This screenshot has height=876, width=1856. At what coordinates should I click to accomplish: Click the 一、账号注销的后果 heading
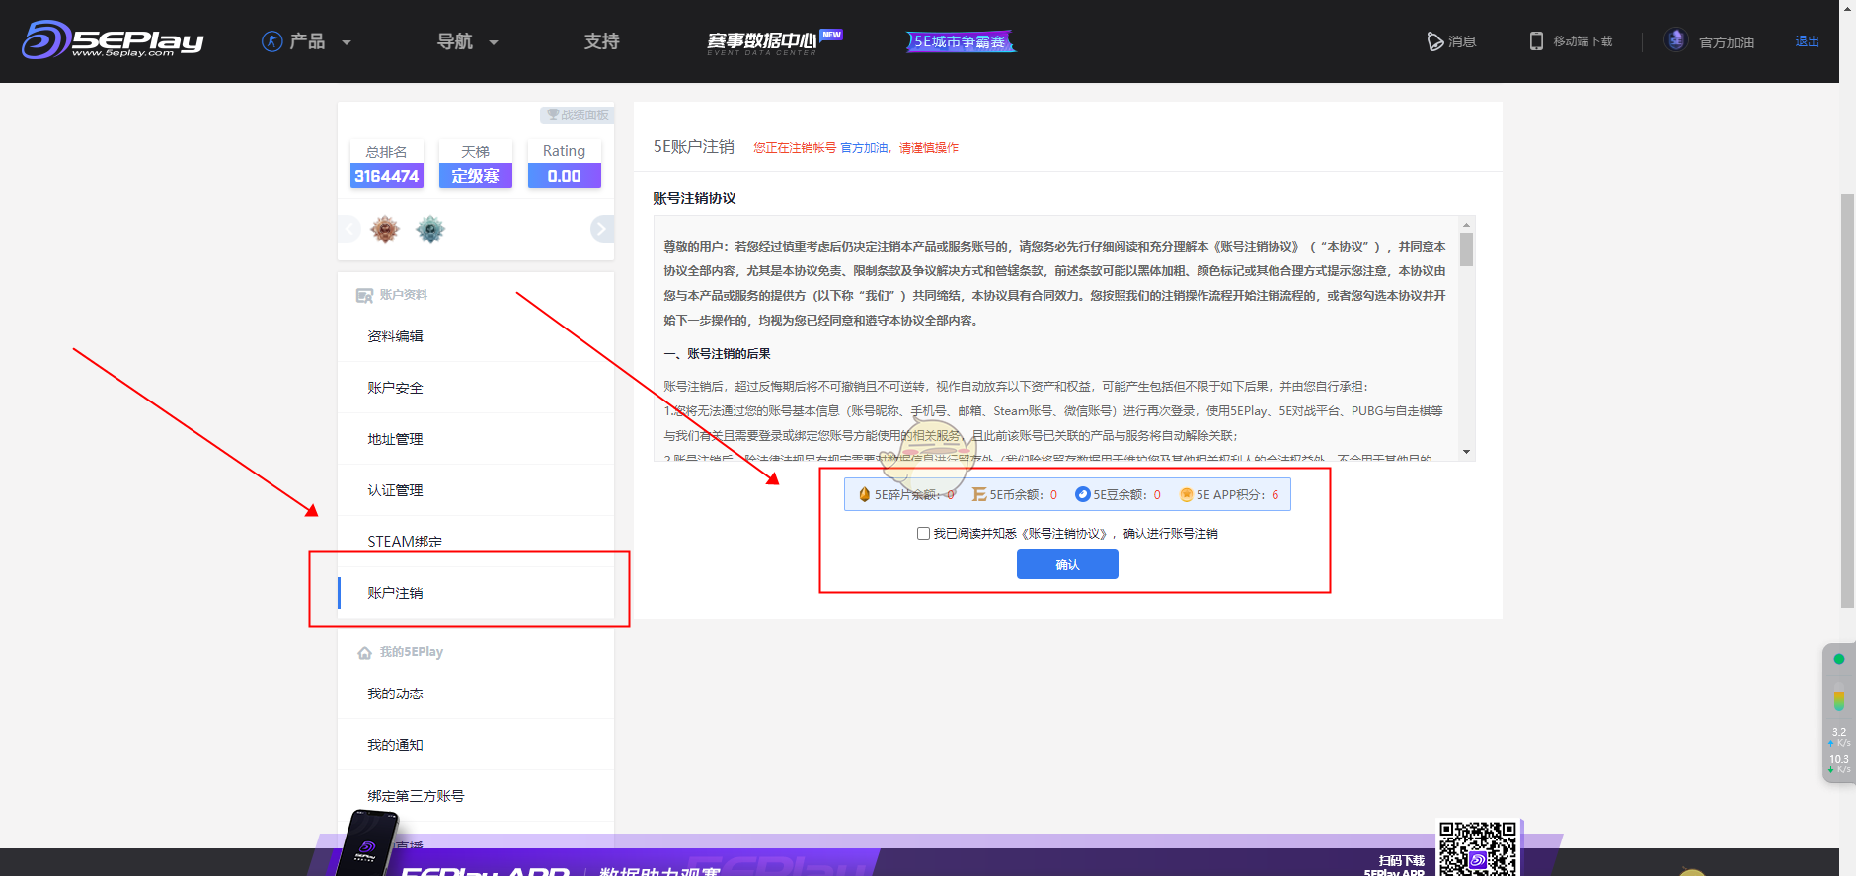[717, 353]
